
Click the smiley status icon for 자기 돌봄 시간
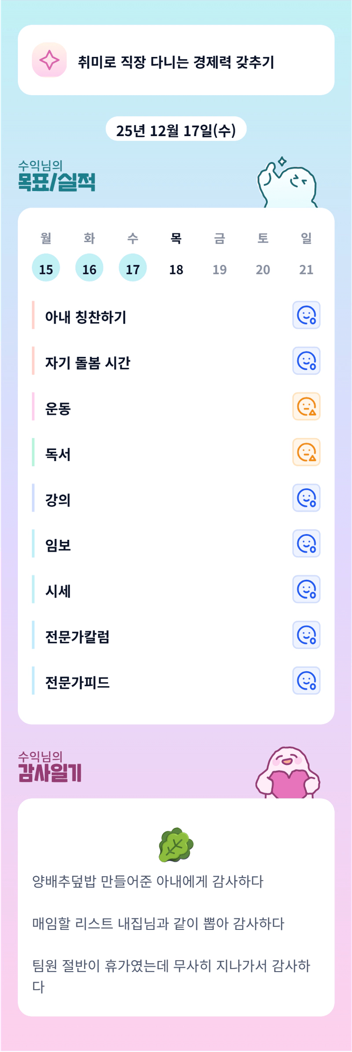tap(306, 361)
